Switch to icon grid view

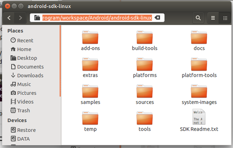pos(225,18)
